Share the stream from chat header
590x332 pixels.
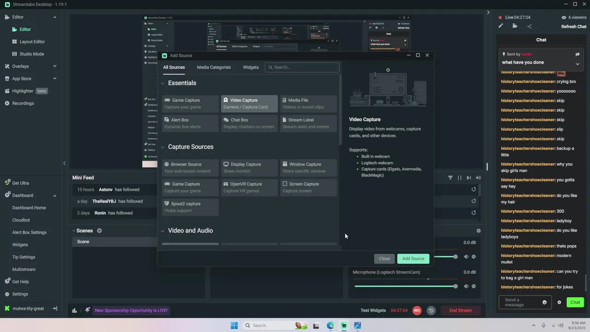pyautogui.click(x=529, y=26)
